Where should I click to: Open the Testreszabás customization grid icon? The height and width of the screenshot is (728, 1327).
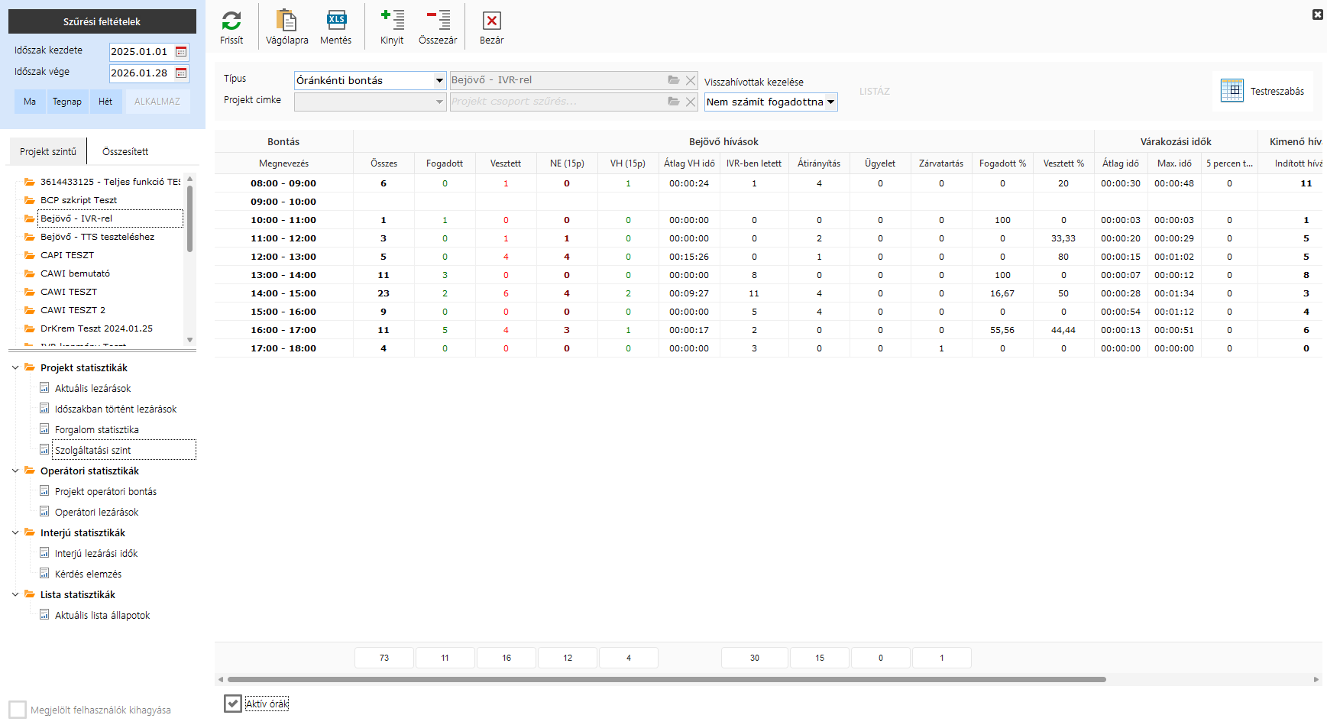pos(1232,91)
